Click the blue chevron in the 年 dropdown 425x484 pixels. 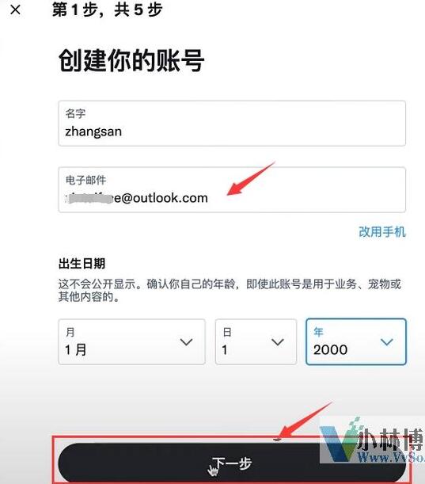pyautogui.click(x=386, y=341)
